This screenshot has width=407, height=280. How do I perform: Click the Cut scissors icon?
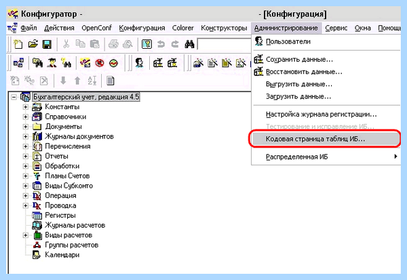(x=66, y=44)
